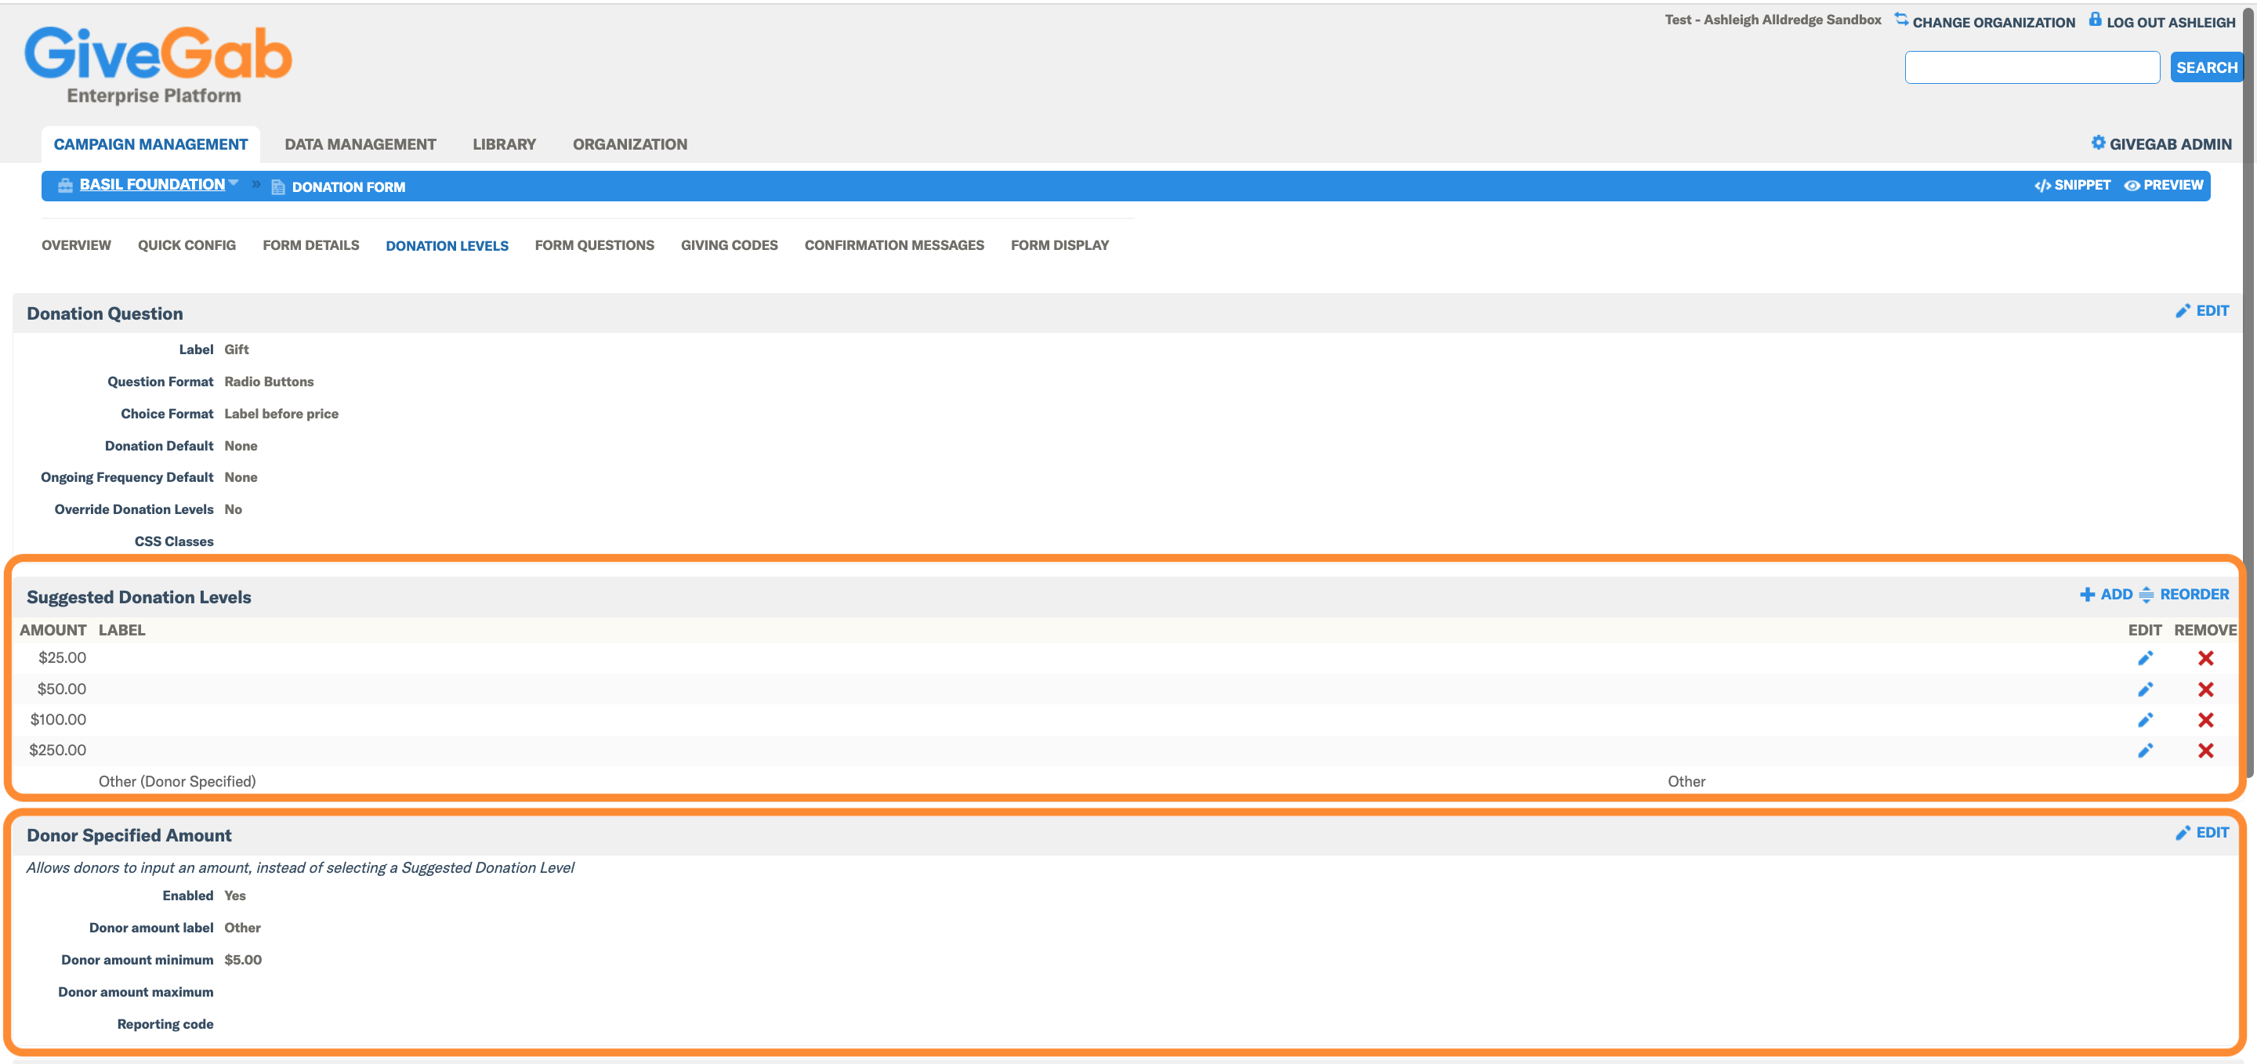Select the Quick Config sub-tab

click(187, 245)
